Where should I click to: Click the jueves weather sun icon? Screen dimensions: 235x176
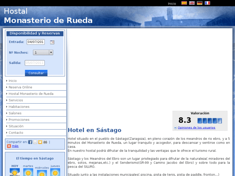tap(55, 172)
